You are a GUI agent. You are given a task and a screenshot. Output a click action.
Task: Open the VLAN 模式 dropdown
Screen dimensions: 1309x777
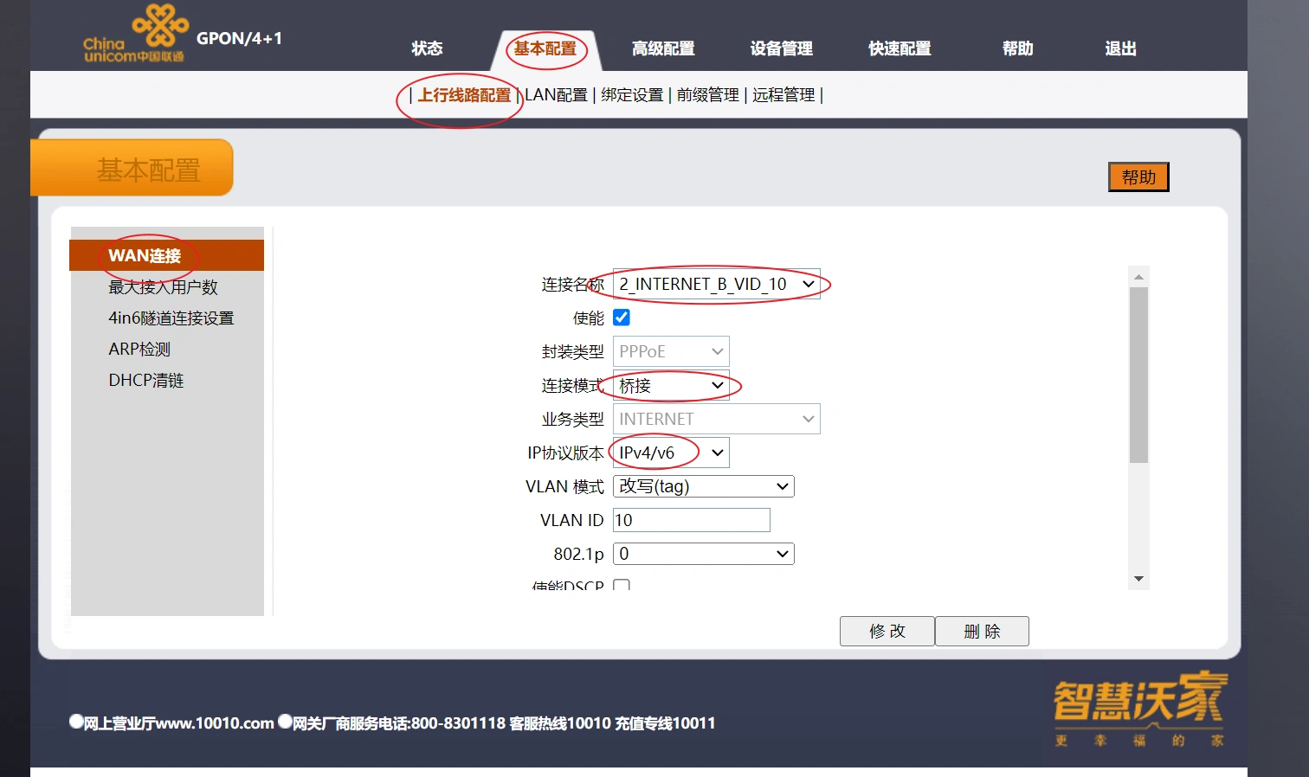[x=703, y=486]
